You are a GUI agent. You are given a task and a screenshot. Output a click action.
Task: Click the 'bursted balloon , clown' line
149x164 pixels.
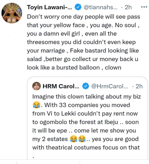74,67
